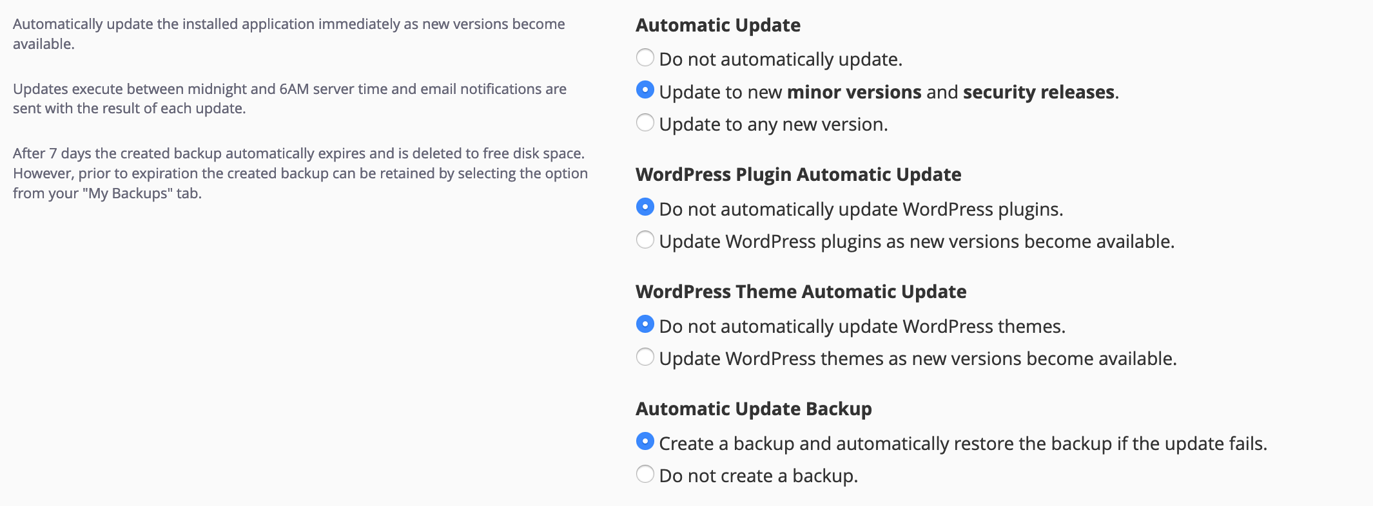Choose the create-and-restore backup radio button

coord(645,442)
